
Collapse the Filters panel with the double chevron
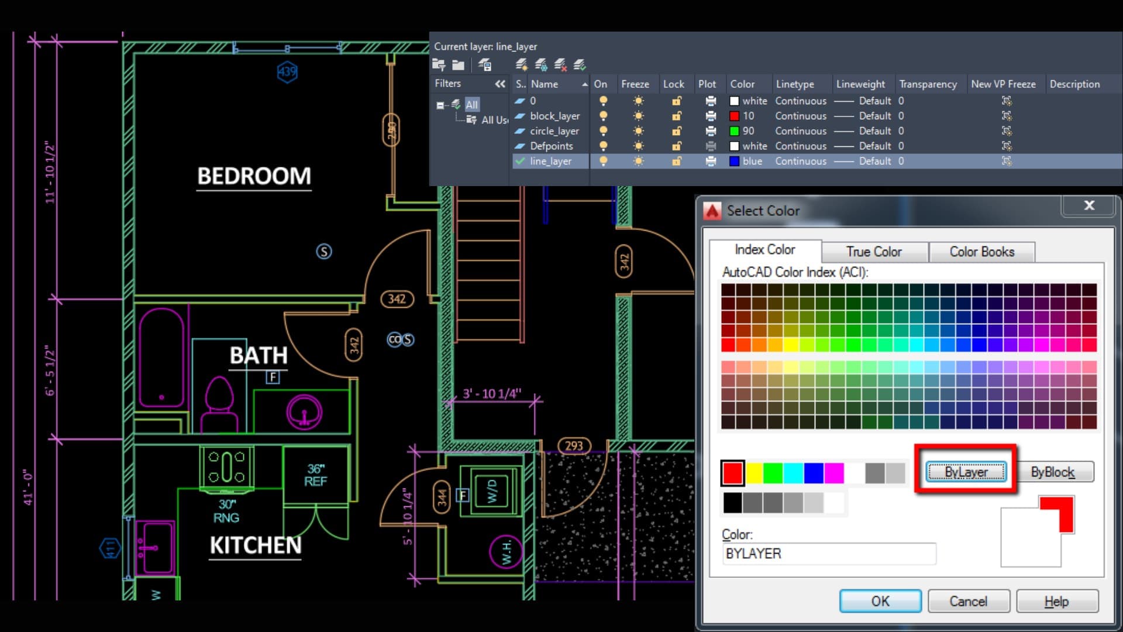501,84
